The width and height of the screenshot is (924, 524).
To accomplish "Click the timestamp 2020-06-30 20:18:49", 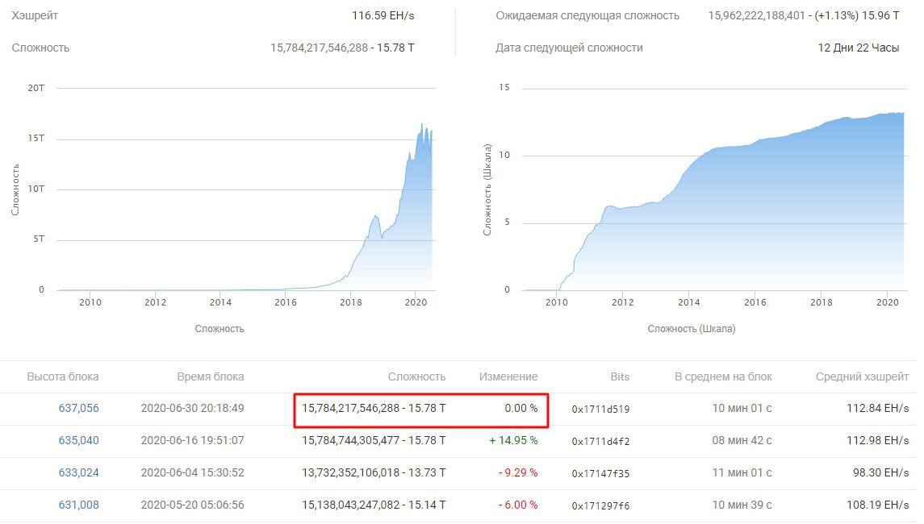I will pos(192,408).
